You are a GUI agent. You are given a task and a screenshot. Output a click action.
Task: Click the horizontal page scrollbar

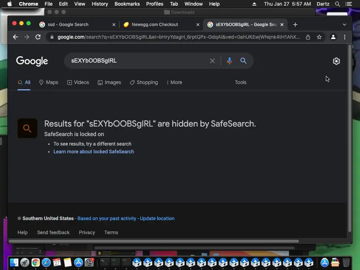click(154, 241)
